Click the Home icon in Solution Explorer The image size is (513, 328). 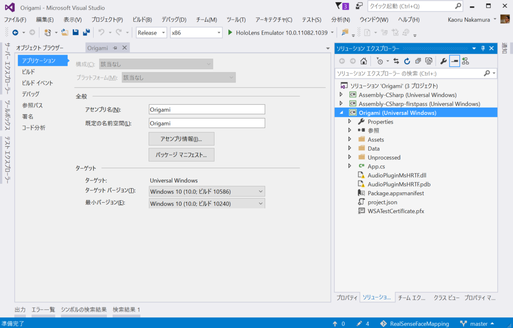364,61
